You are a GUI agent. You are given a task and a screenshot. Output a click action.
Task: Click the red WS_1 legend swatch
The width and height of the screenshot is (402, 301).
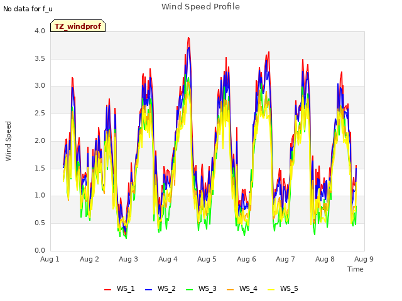point(107,290)
